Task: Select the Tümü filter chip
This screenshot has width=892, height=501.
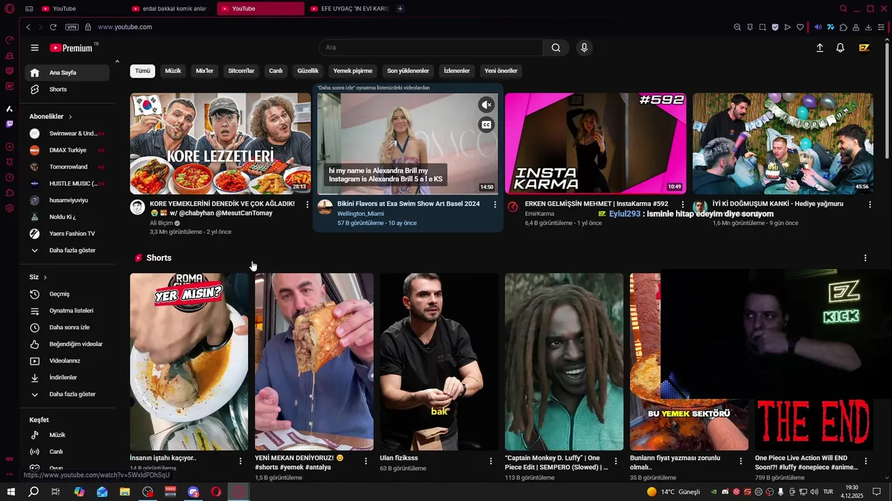Action: pyautogui.click(x=142, y=71)
